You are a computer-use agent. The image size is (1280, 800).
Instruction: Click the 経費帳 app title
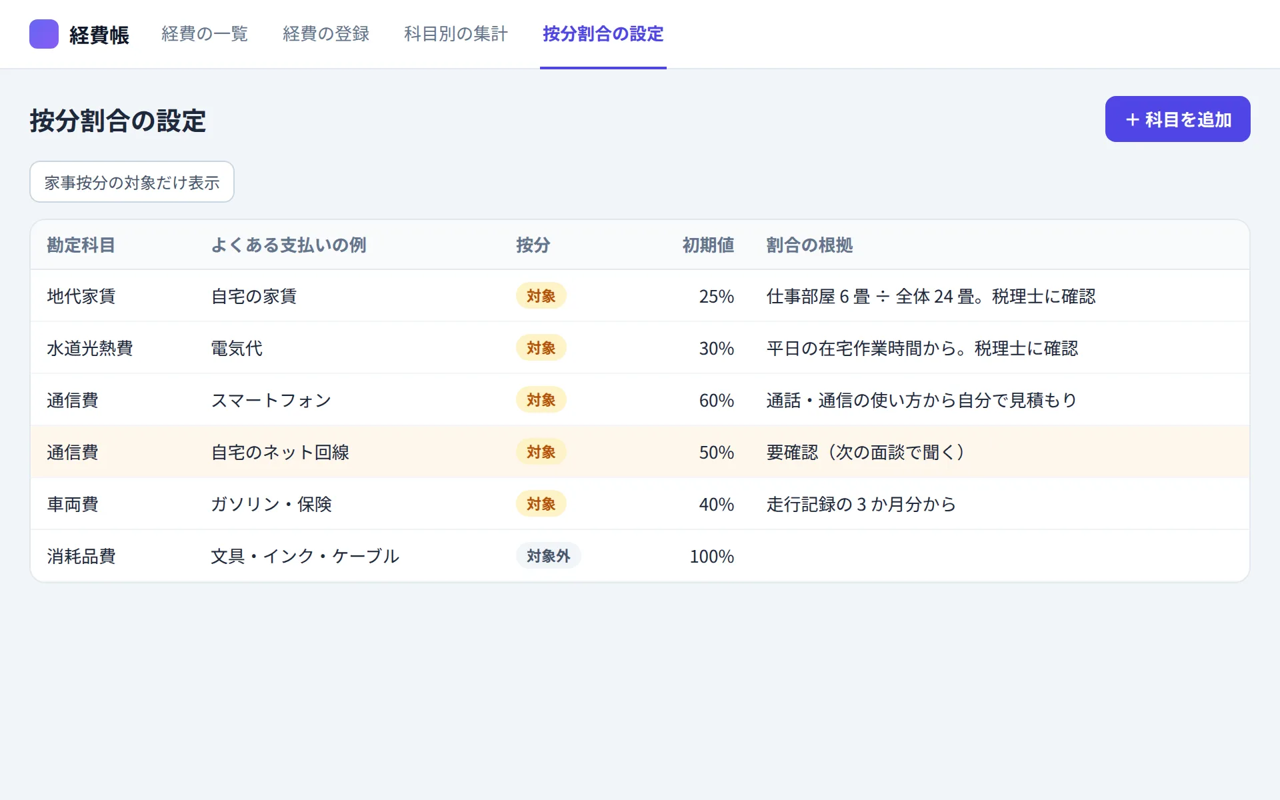pyautogui.click(x=99, y=35)
